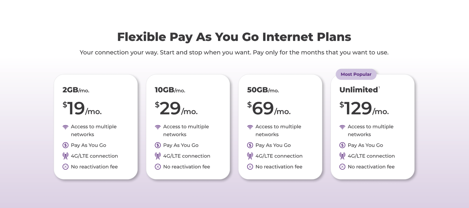
Task: Click the dollar icon in the Unlimited plan
Action: [x=343, y=145]
